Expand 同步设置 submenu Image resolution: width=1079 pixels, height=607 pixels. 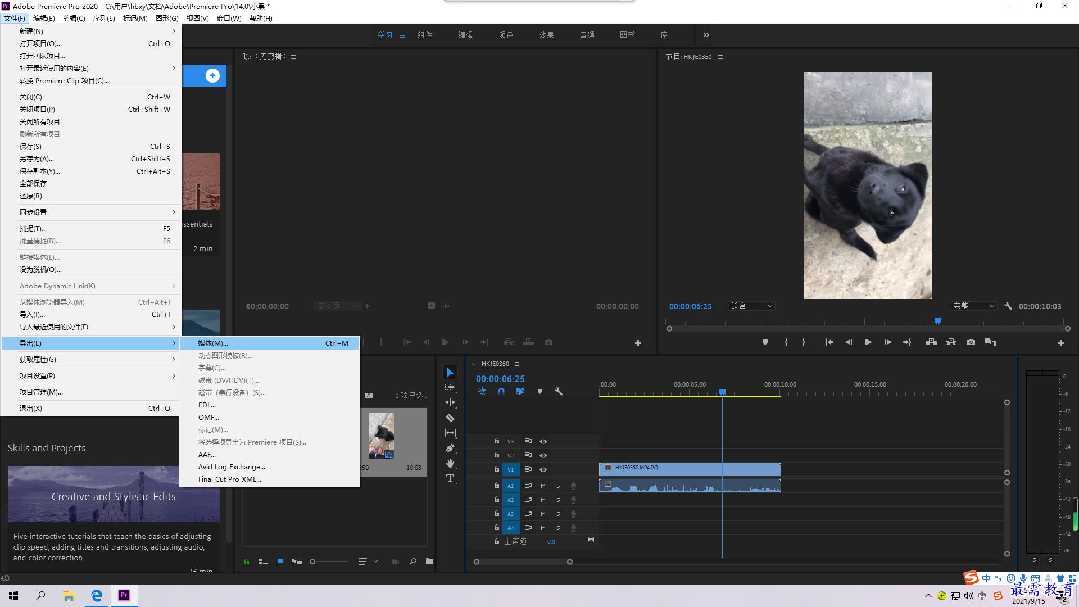click(91, 212)
